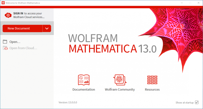Open the Wolfram Community icon
203x109 pixels.
pyautogui.click(x=120, y=80)
